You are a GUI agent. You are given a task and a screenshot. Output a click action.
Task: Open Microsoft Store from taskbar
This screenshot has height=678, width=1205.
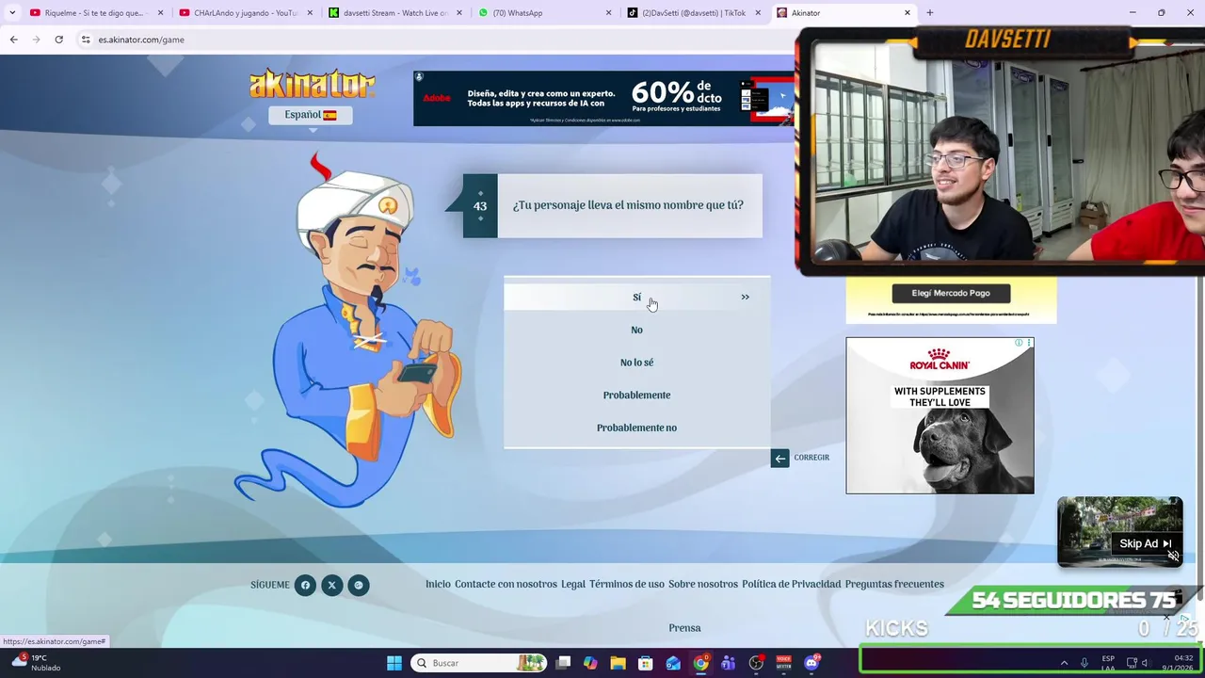(645, 663)
